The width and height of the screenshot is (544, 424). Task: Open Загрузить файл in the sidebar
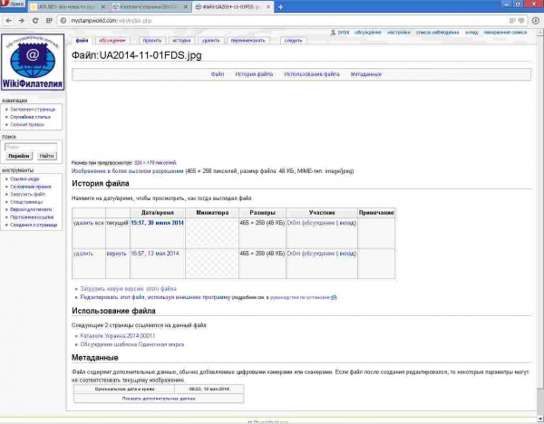point(28,194)
